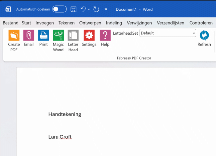Switch to the Ontwerpen tab

click(x=90, y=23)
